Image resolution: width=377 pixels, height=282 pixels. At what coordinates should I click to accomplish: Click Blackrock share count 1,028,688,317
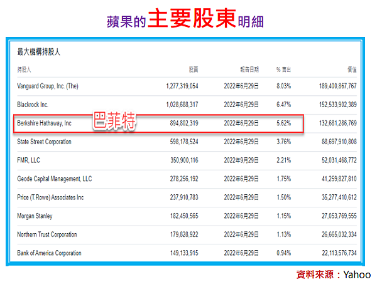[182, 105]
